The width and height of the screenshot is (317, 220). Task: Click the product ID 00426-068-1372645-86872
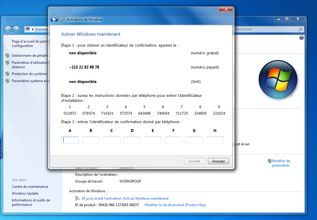click(119, 205)
